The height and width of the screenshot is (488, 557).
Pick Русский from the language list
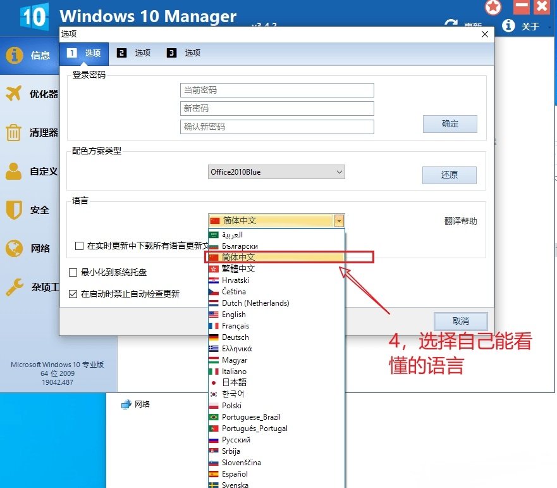(x=276, y=440)
